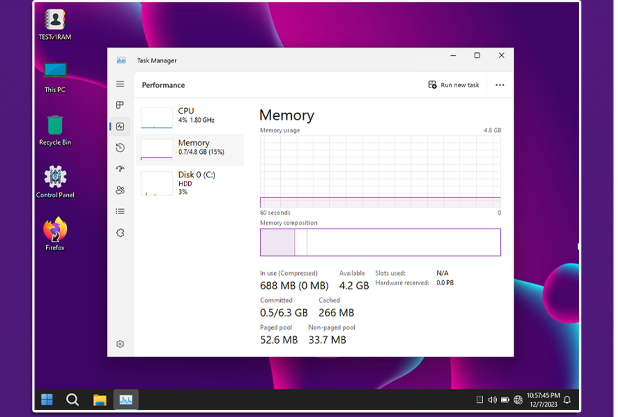The width and height of the screenshot is (618, 417).
Task: Open the Windows Start button
Action: [x=47, y=400]
